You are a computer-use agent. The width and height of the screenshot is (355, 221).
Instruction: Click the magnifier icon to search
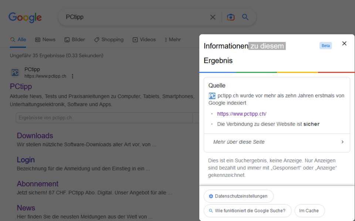246,17
